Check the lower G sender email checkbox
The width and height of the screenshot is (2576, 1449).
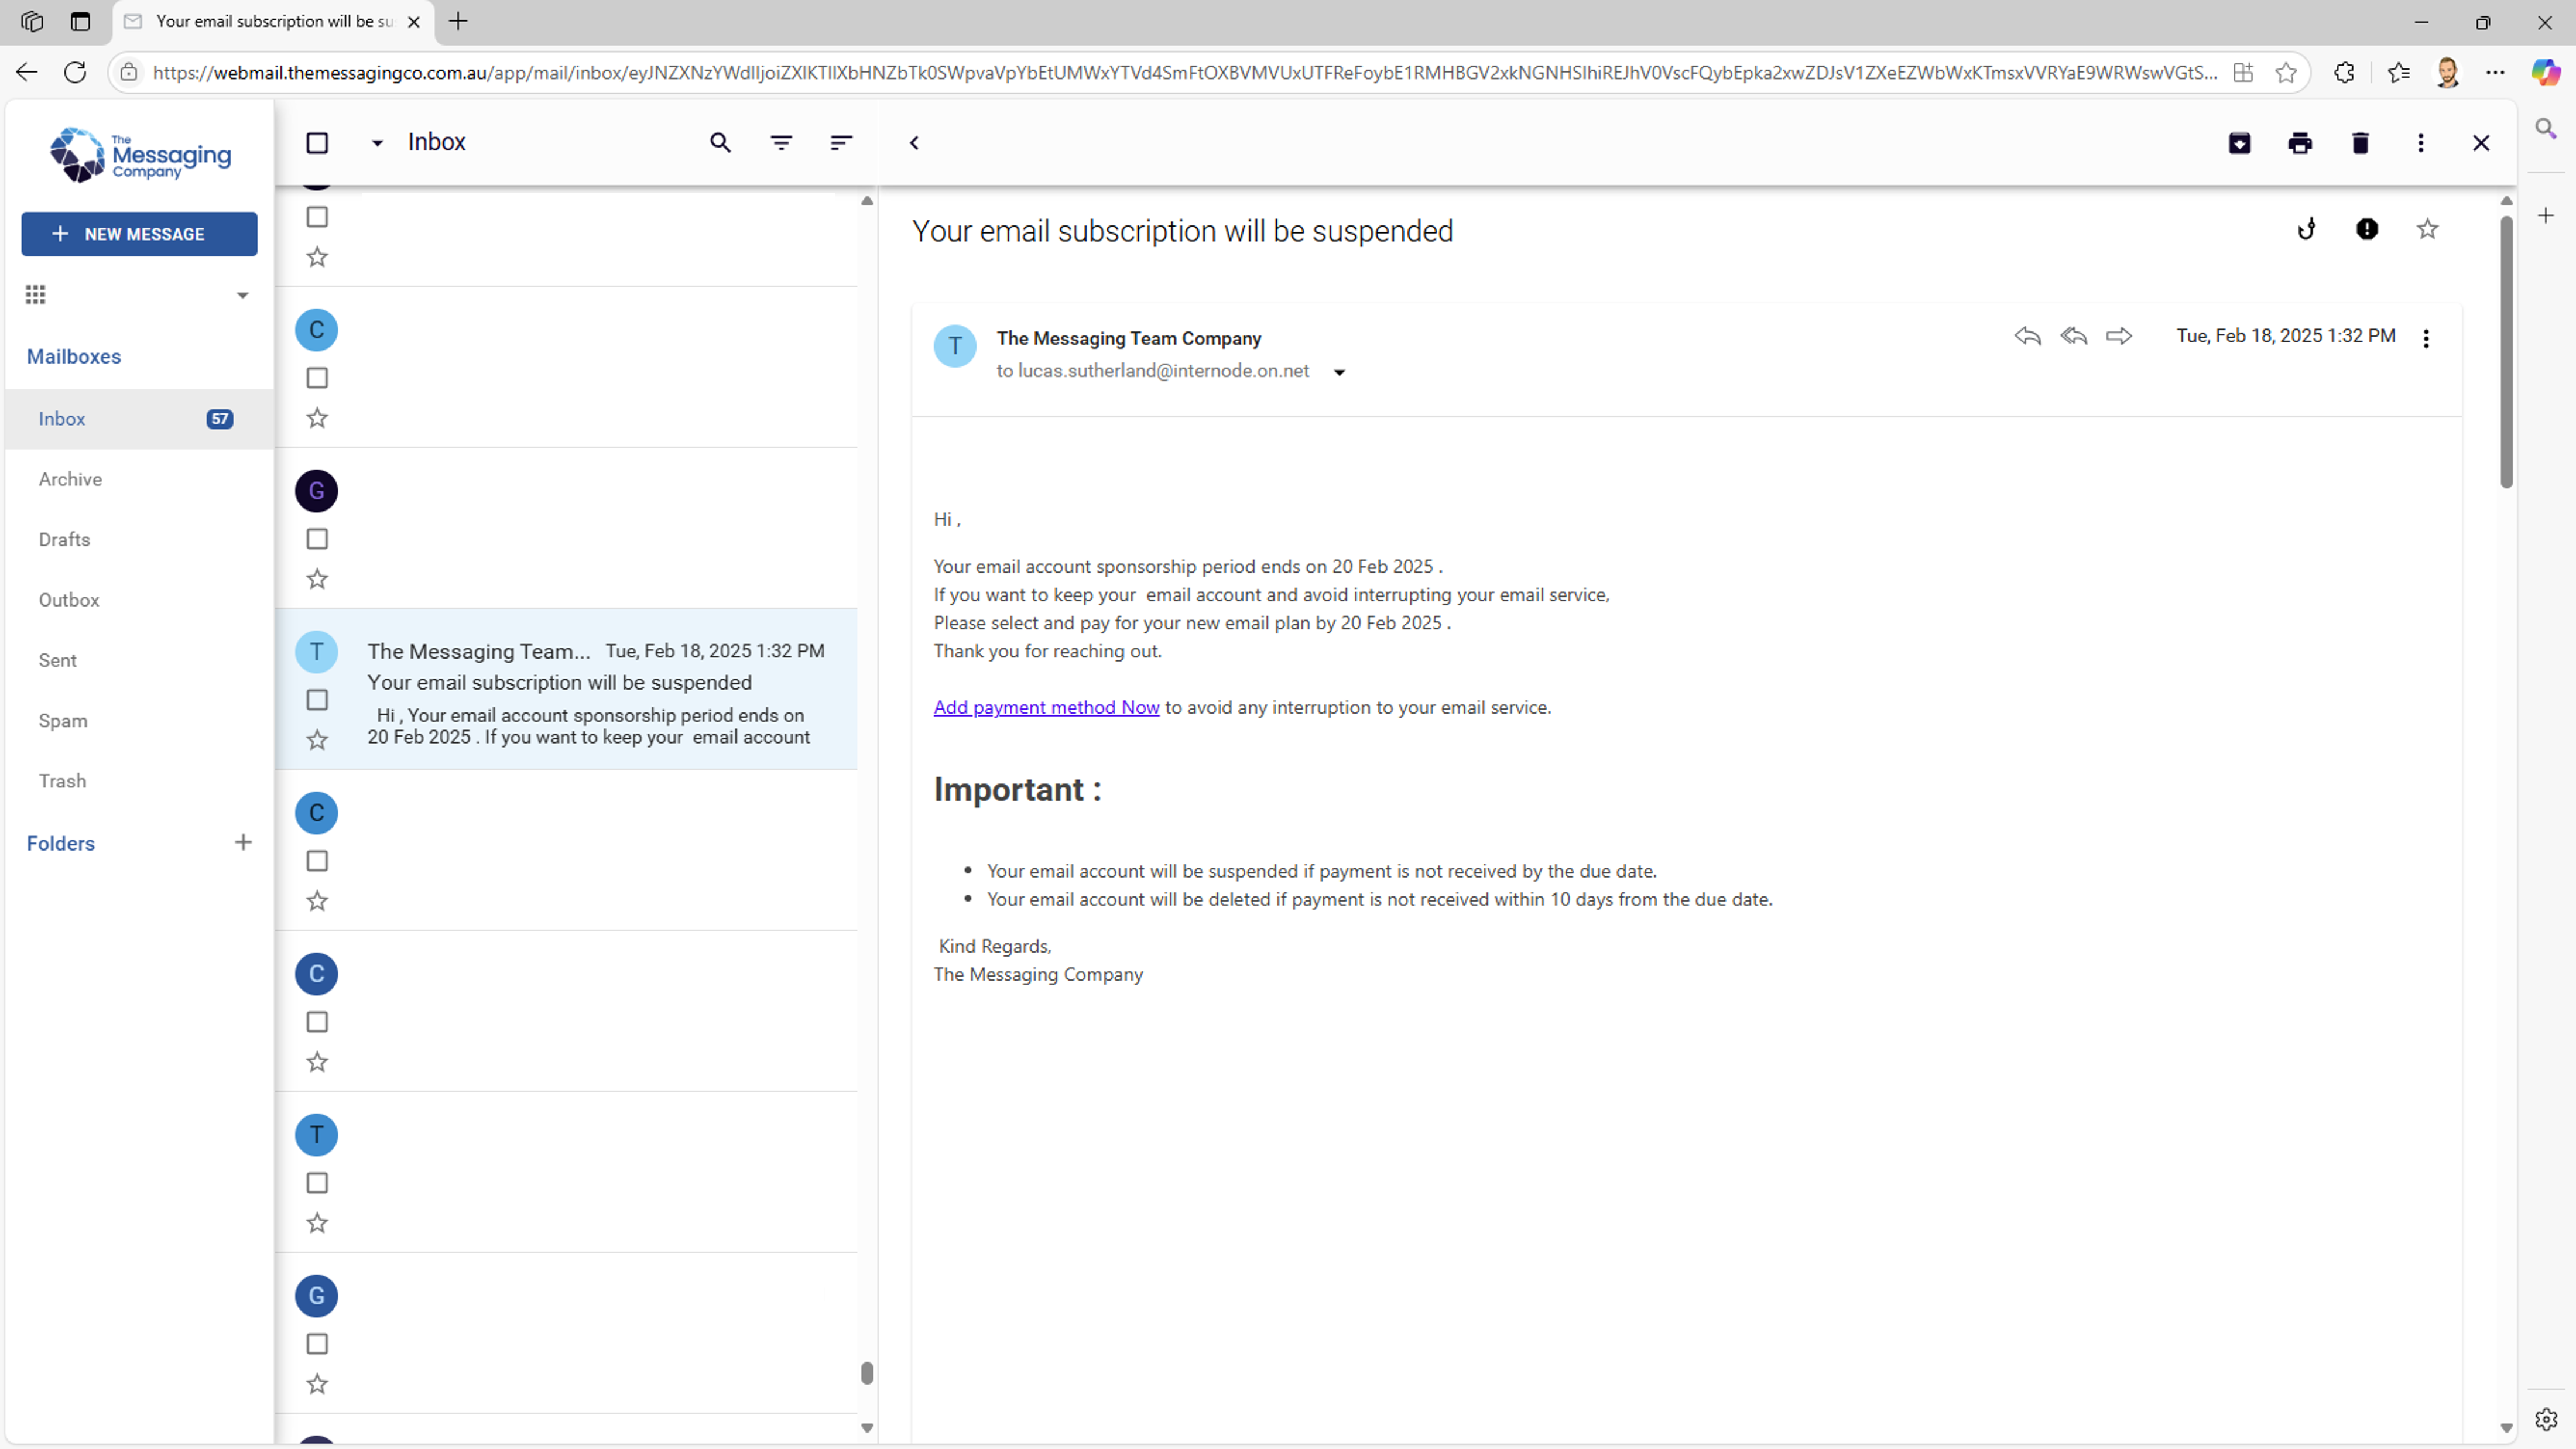[x=317, y=1344]
